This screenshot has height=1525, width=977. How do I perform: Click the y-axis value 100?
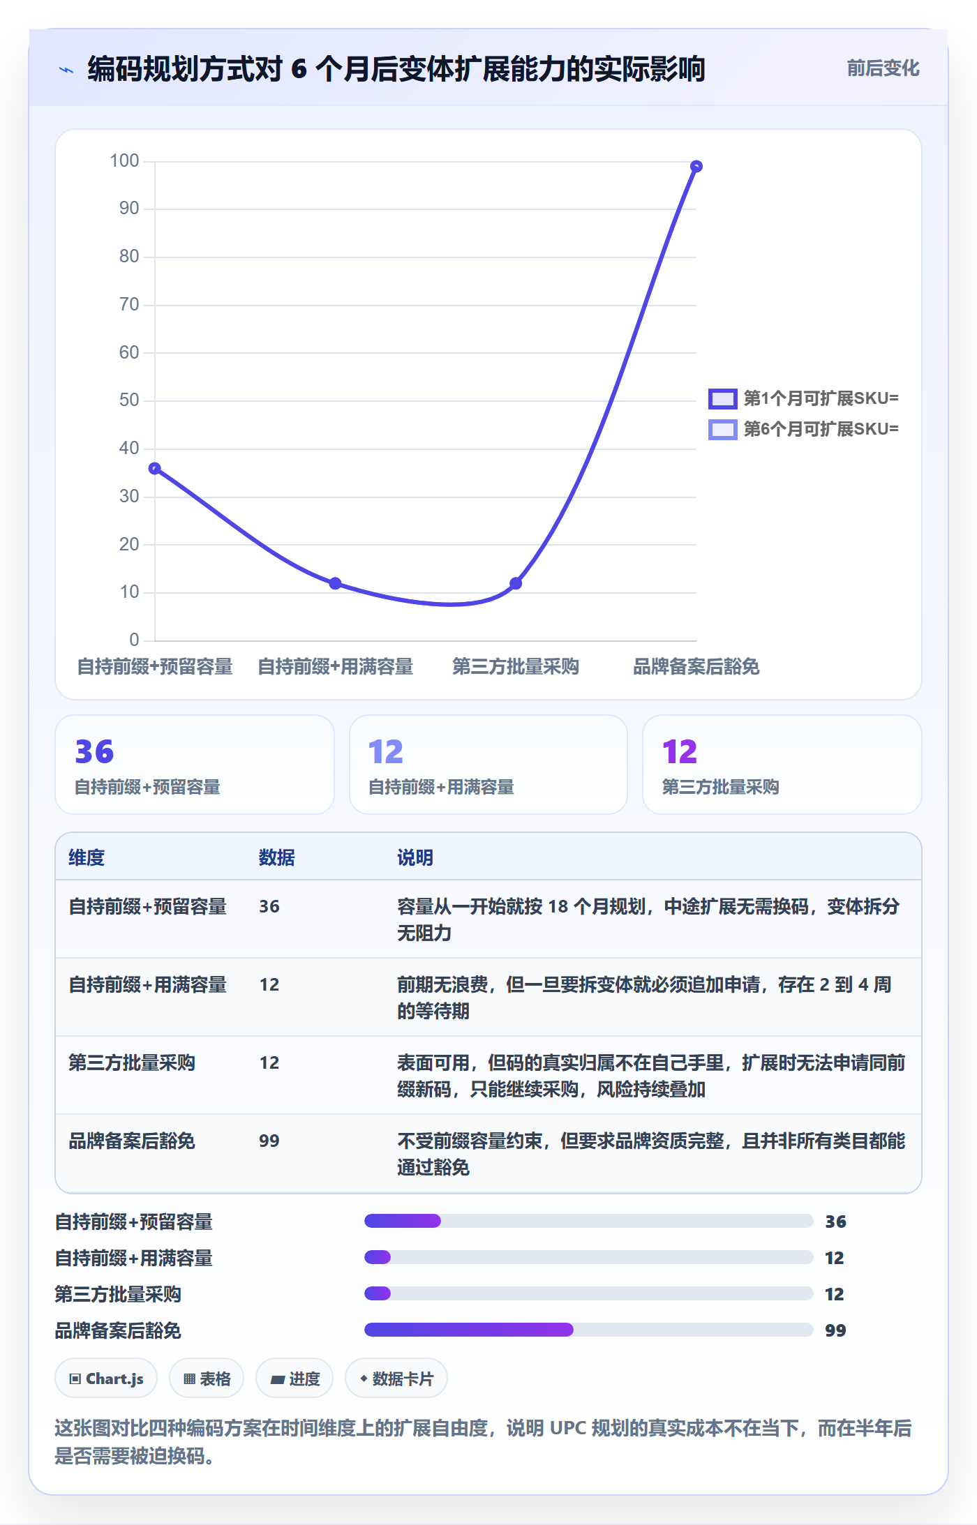click(125, 161)
